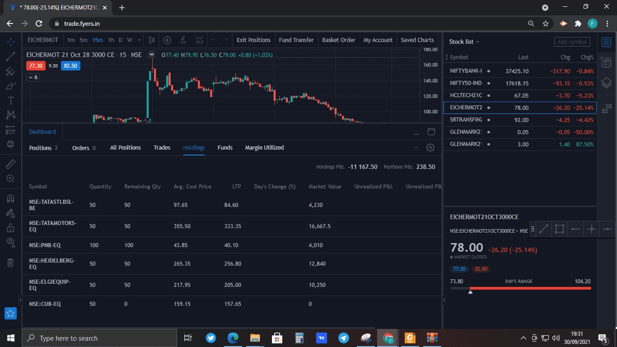Select the W weekly timeframe

tap(130, 40)
